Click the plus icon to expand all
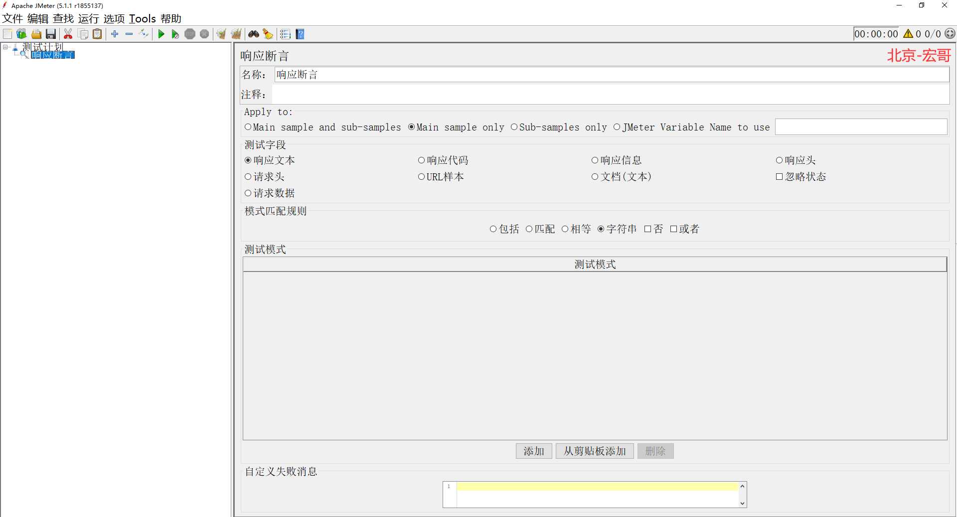This screenshot has width=957, height=517. pyautogui.click(x=115, y=34)
